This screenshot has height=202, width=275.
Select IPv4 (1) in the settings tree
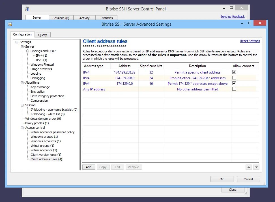tap(41, 56)
